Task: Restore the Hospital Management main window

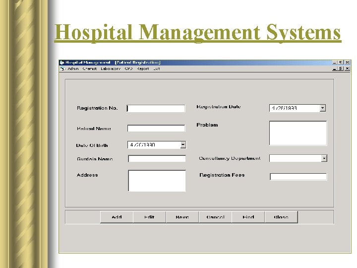Action: [340, 62]
